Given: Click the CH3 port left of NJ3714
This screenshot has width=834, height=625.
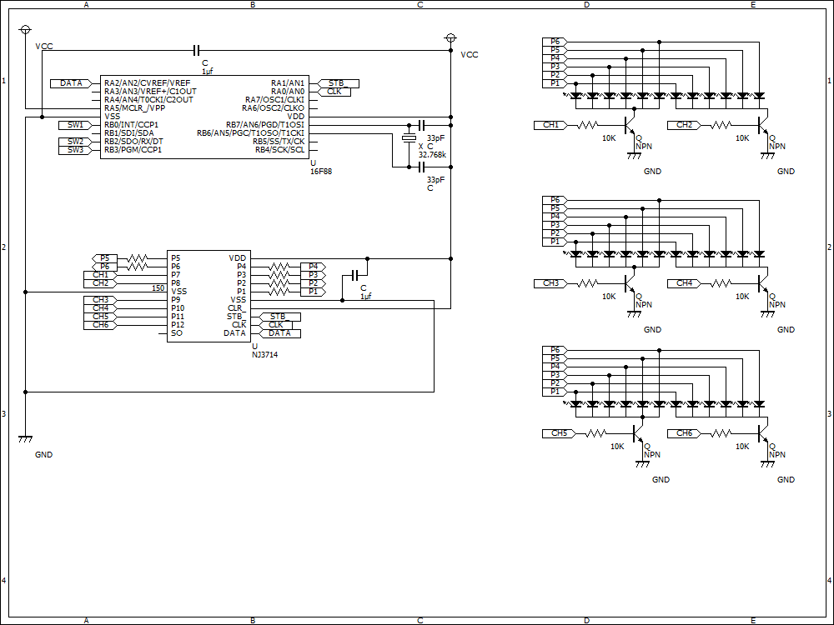Looking at the screenshot, I should tap(100, 300).
